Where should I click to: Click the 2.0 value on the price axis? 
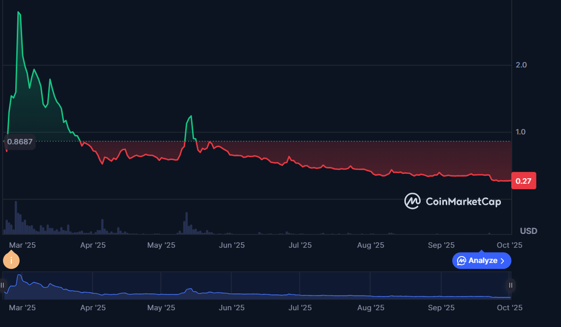pyautogui.click(x=522, y=65)
